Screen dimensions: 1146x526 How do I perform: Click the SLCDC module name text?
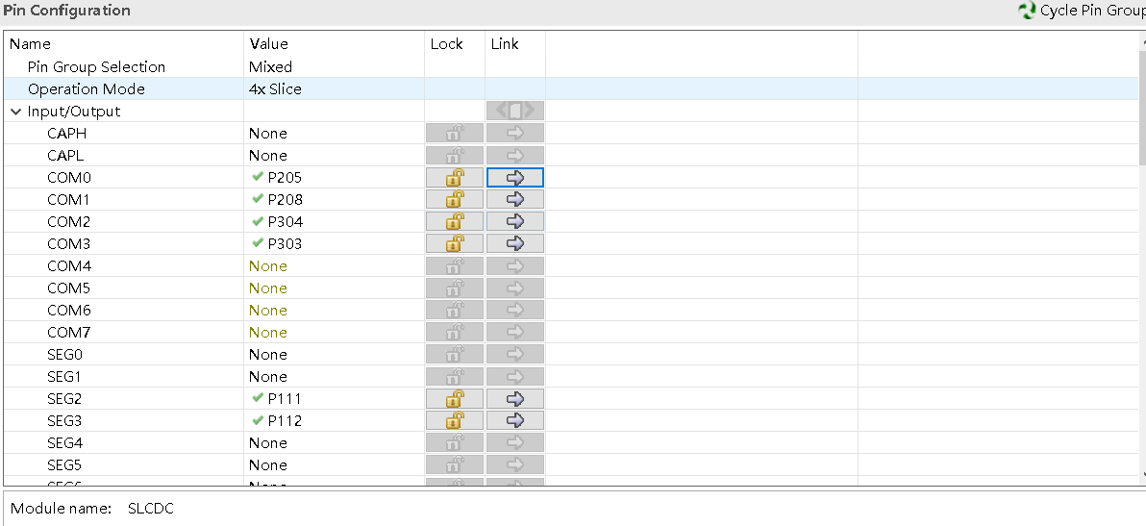point(151,509)
